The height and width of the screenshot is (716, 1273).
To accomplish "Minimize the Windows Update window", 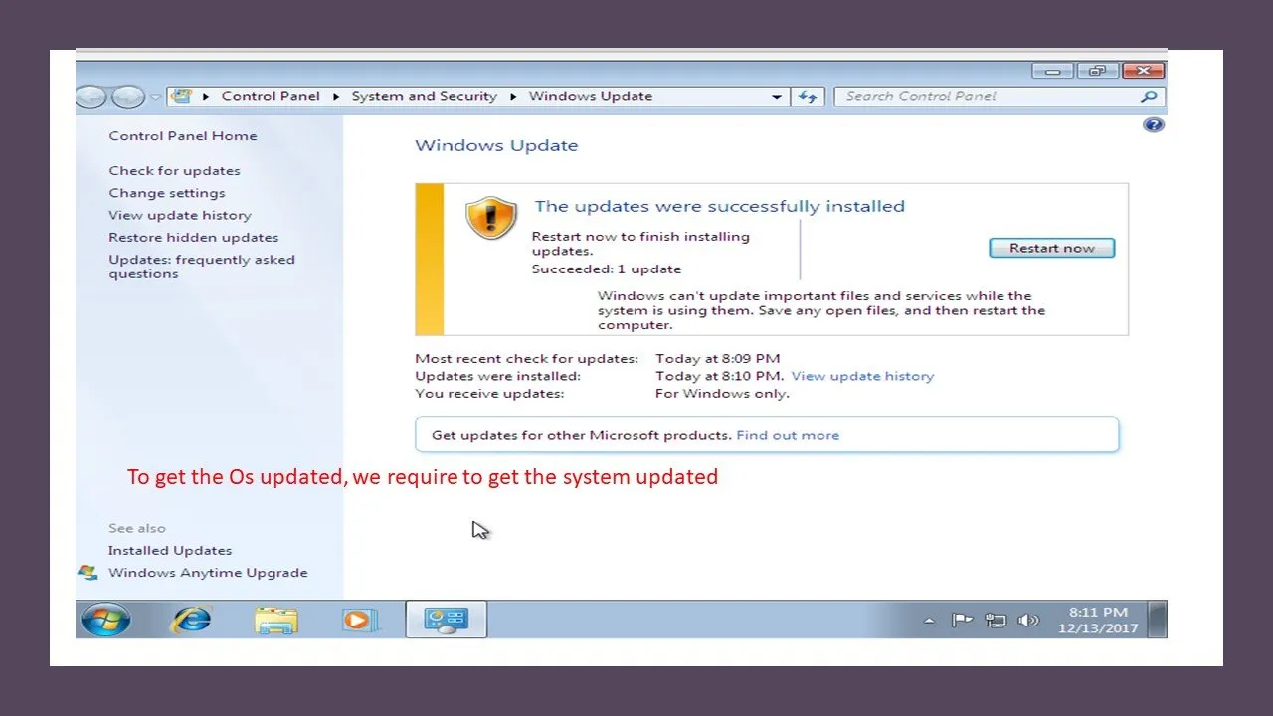I will click(x=1053, y=71).
